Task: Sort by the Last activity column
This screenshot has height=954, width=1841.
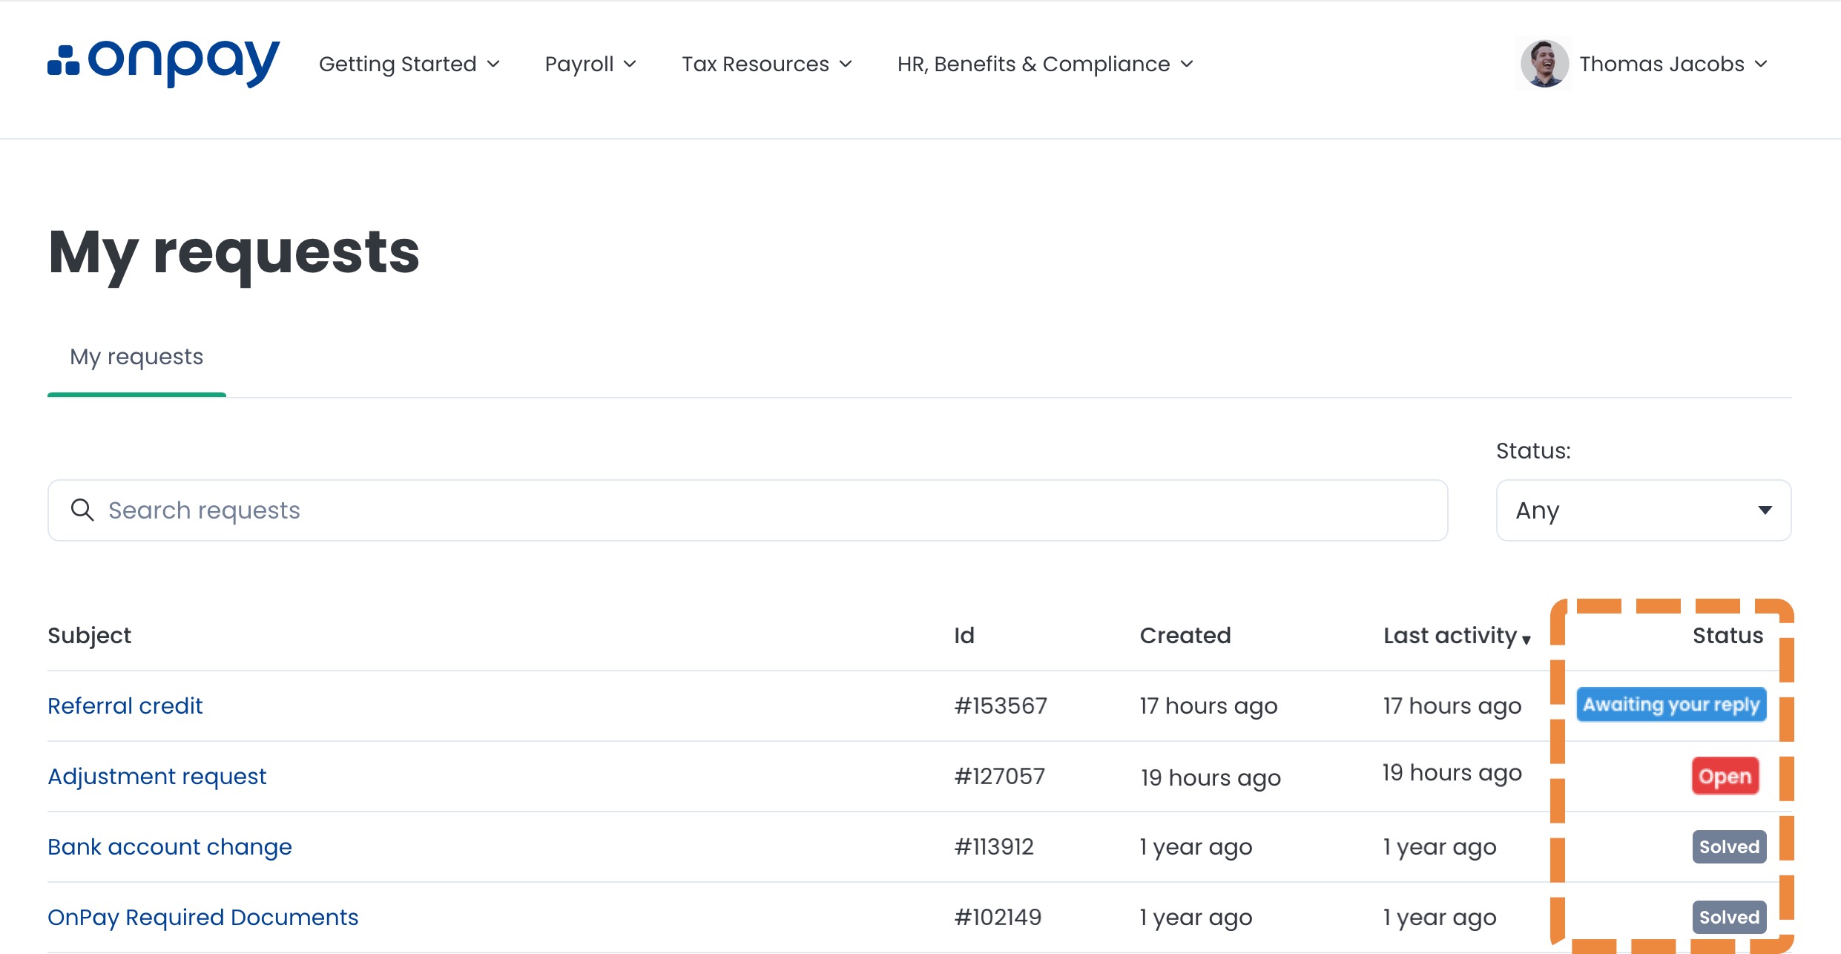Action: 1457,636
